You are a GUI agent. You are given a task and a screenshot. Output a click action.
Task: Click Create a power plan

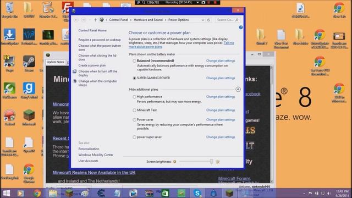tap(92, 65)
